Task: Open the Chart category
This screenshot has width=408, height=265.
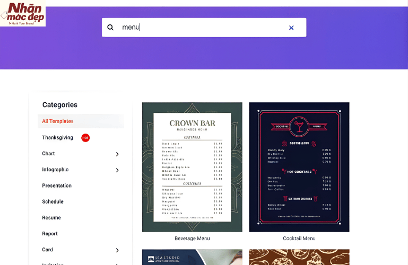Action: 48,154
